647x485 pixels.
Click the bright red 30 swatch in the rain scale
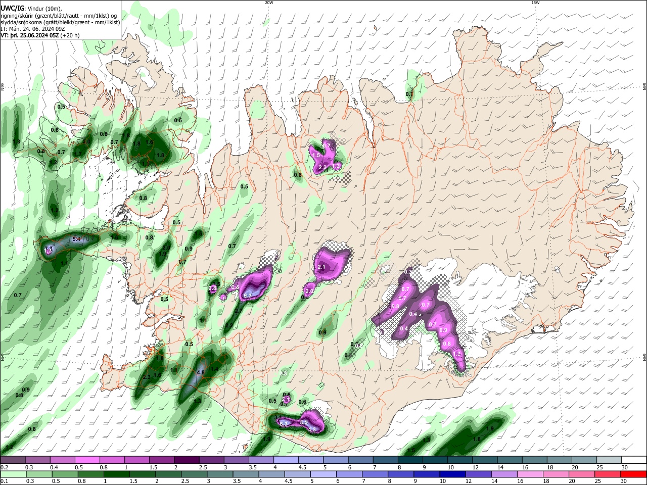click(633, 474)
